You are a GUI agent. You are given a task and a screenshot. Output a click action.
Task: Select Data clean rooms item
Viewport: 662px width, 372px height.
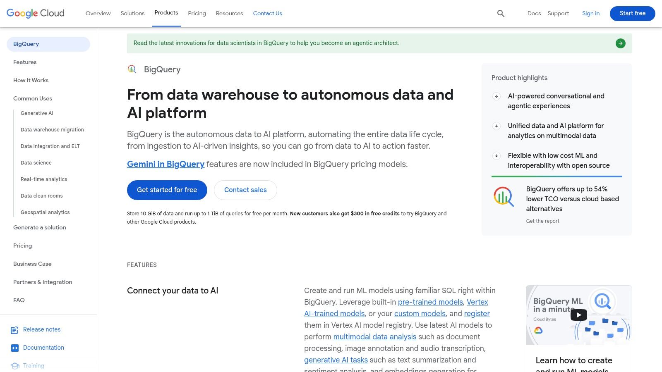coord(42,196)
